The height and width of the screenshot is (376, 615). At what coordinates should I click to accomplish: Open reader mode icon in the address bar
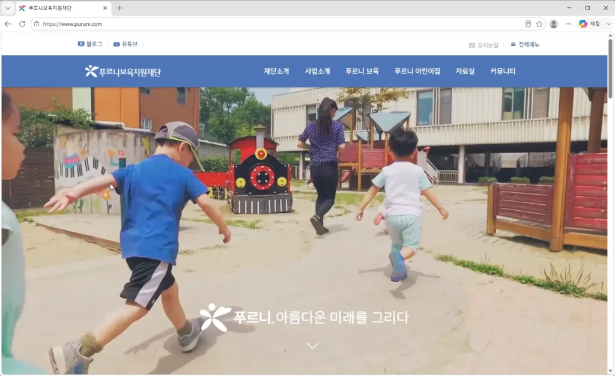tap(528, 24)
